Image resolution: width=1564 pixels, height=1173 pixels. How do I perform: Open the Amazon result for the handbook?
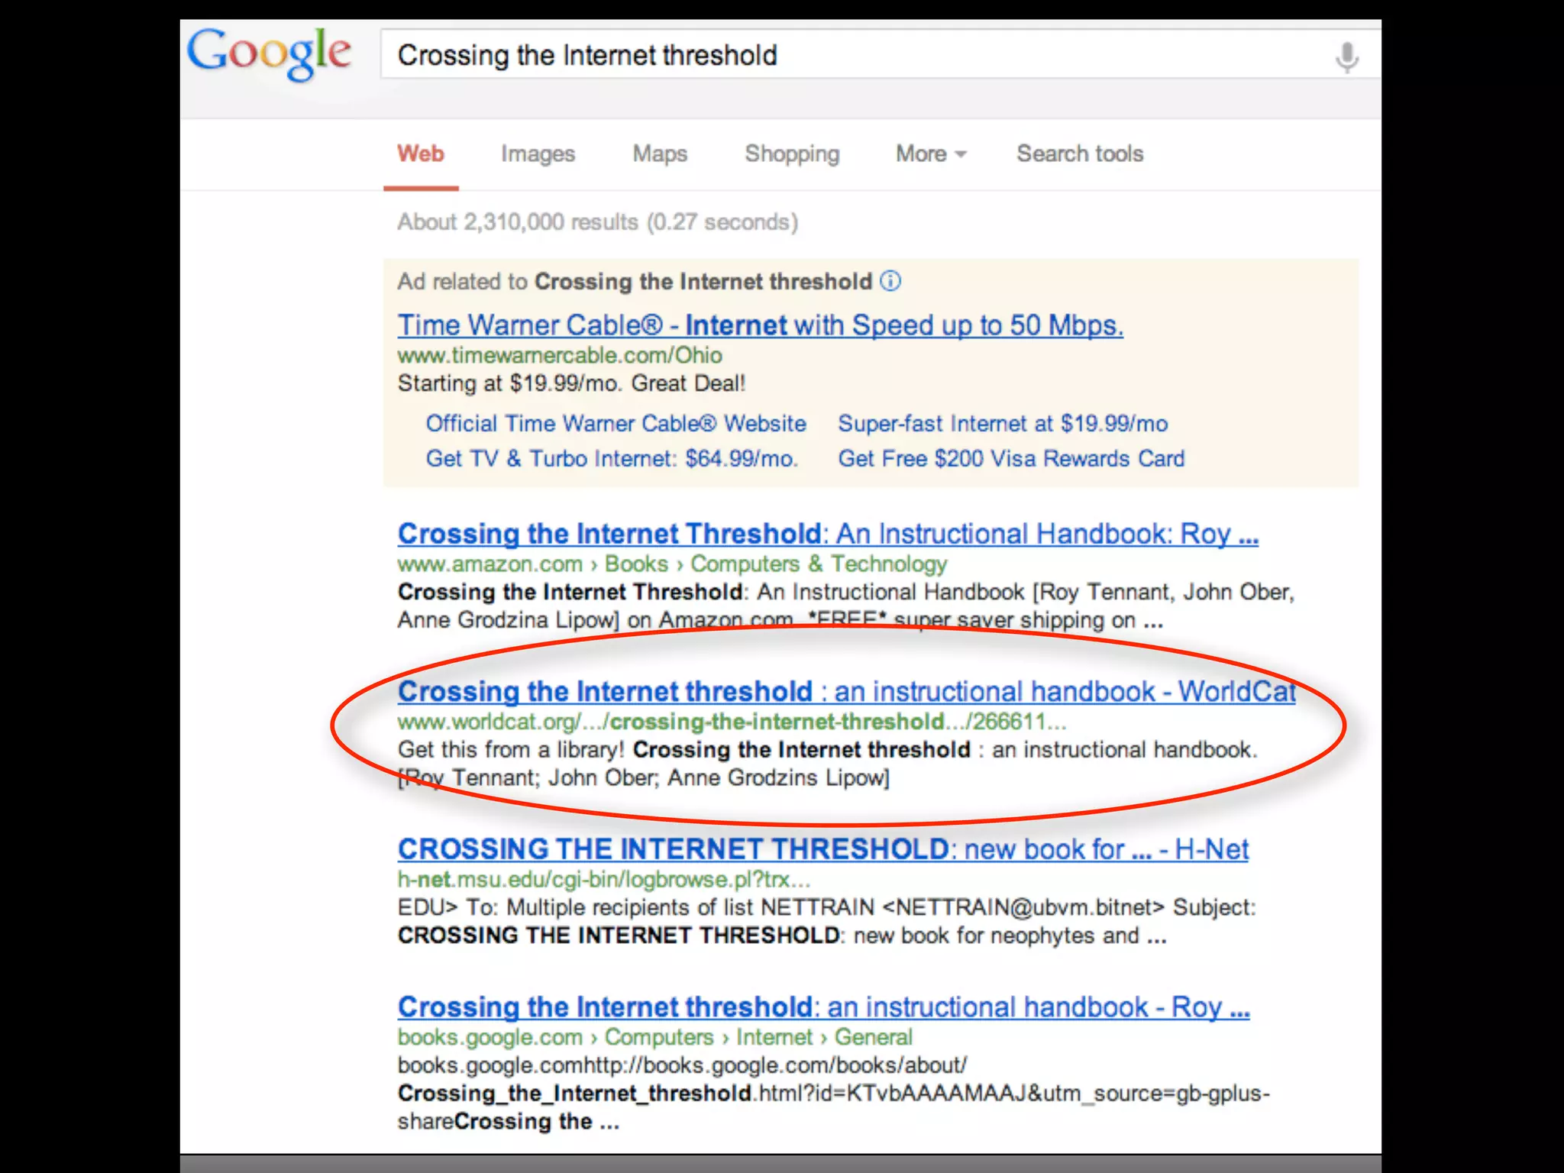click(x=827, y=534)
